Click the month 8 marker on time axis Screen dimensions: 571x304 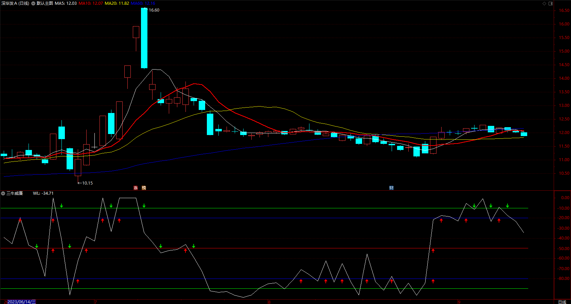[x=269, y=302]
